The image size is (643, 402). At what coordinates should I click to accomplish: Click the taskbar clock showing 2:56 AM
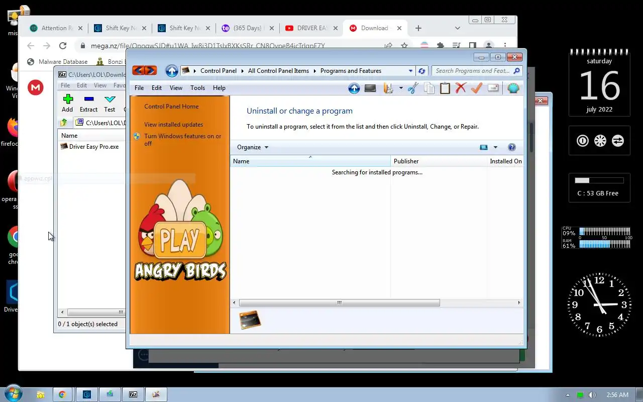(x=617, y=395)
